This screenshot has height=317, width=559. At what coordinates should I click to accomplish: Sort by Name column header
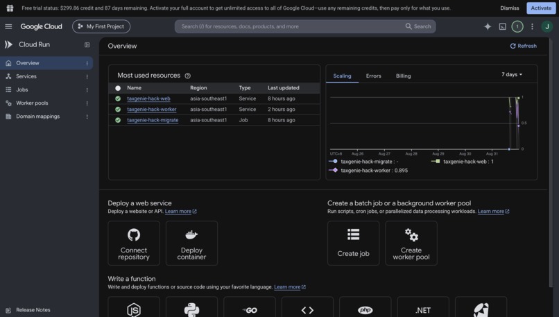pyautogui.click(x=134, y=87)
